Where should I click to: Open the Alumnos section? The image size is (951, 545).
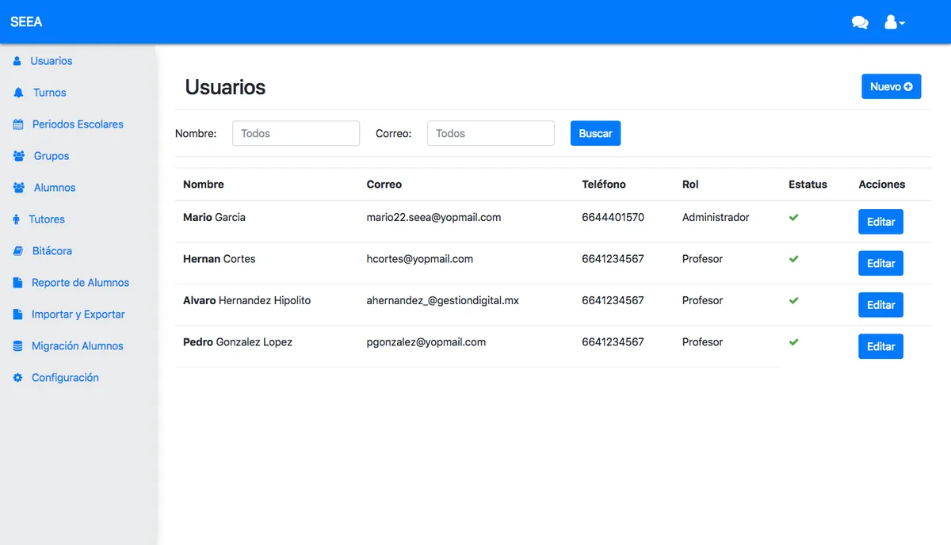point(55,188)
